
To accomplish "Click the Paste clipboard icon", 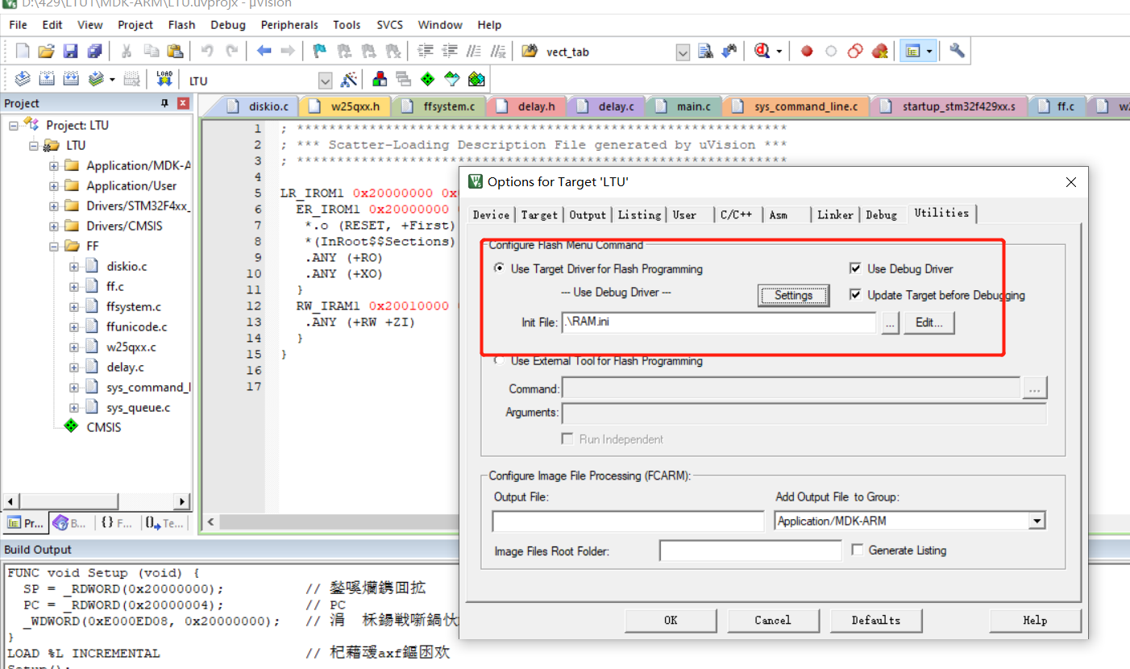I will click(175, 52).
